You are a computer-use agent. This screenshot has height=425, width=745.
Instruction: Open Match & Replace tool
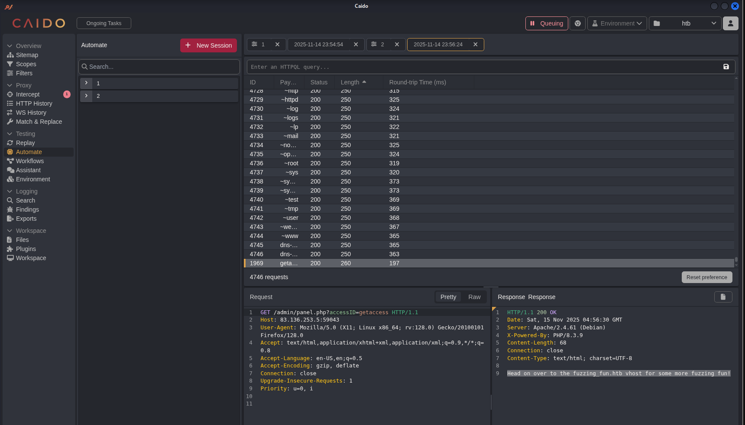click(x=39, y=122)
